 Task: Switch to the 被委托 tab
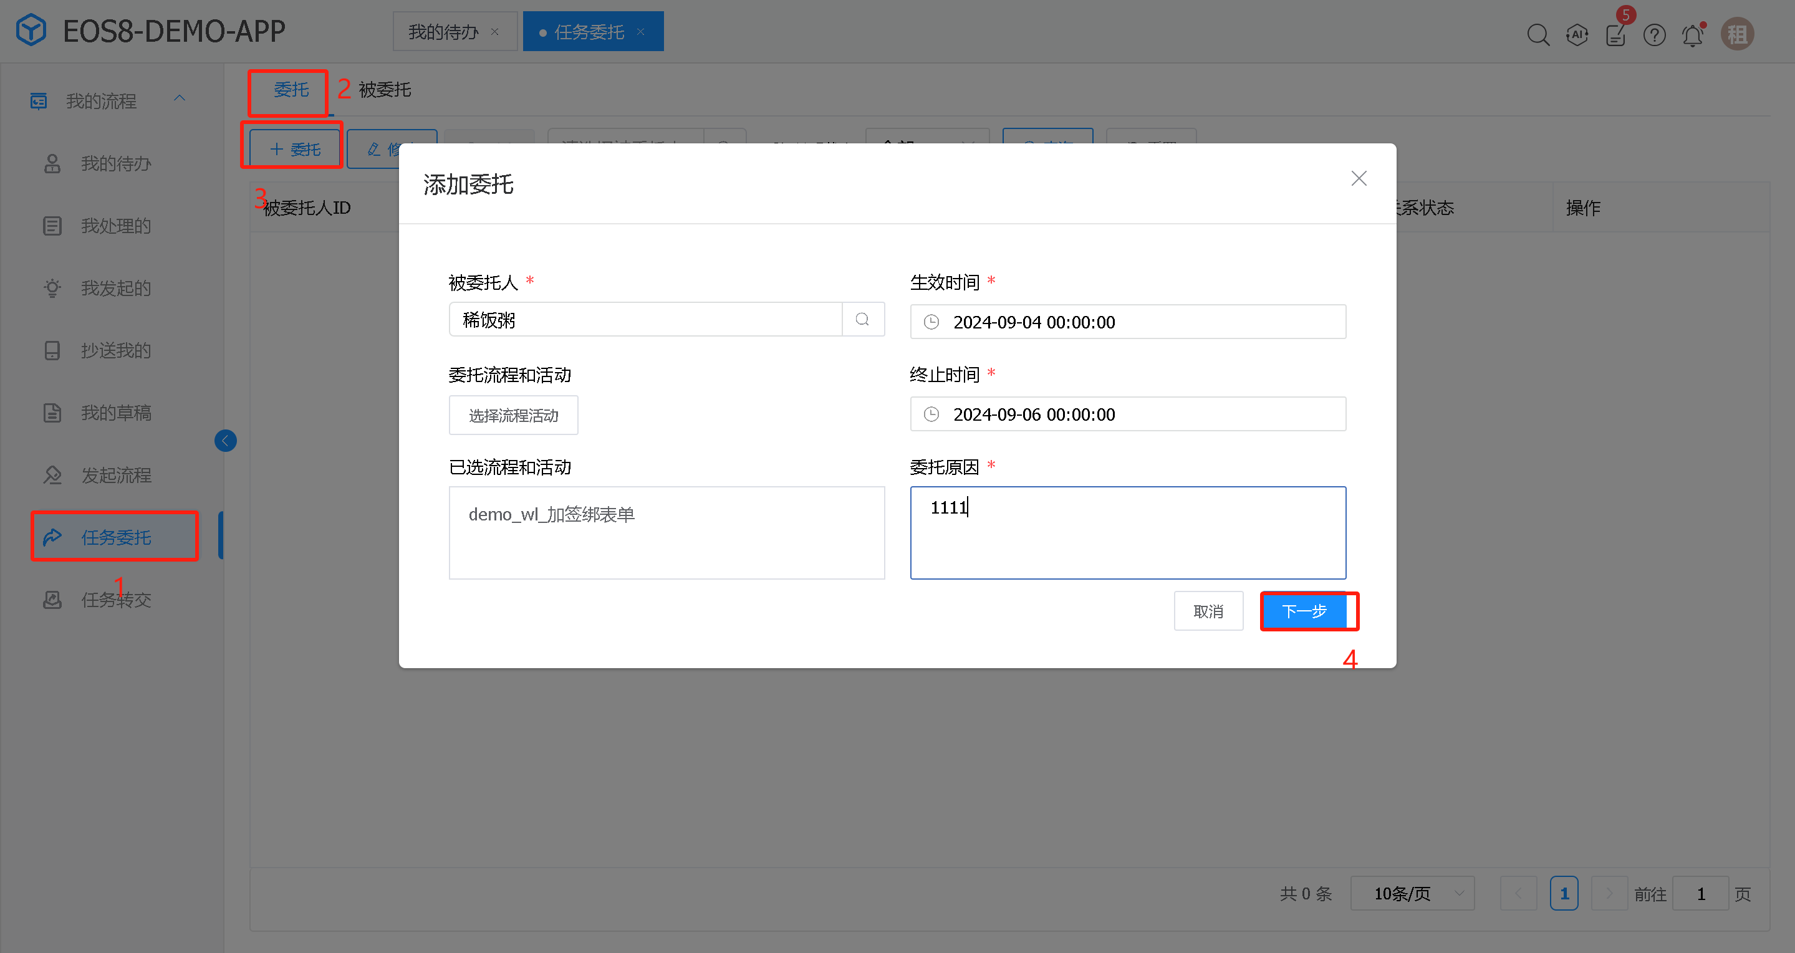pyautogui.click(x=385, y=90)
